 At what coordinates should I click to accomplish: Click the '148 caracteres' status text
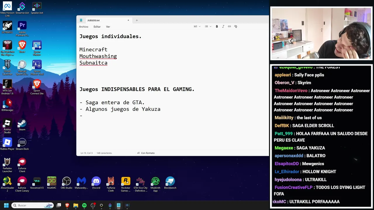coord(104,153)
